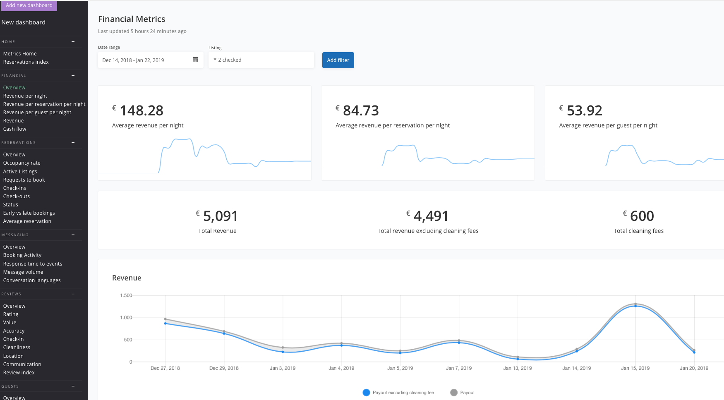Open Average reservation report
This screenshot has height=400, width=724.
point(27,221)
